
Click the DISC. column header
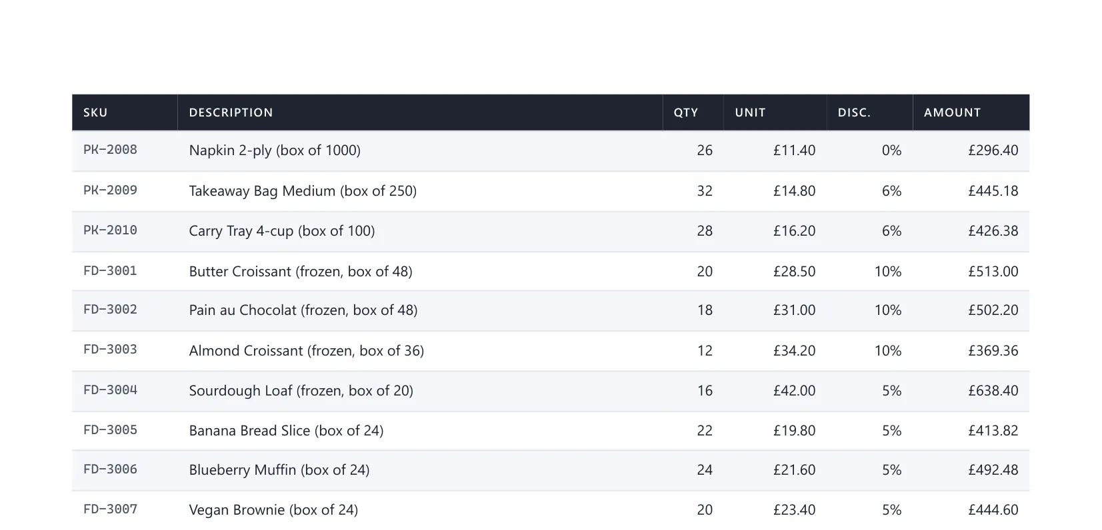[854, 113]
